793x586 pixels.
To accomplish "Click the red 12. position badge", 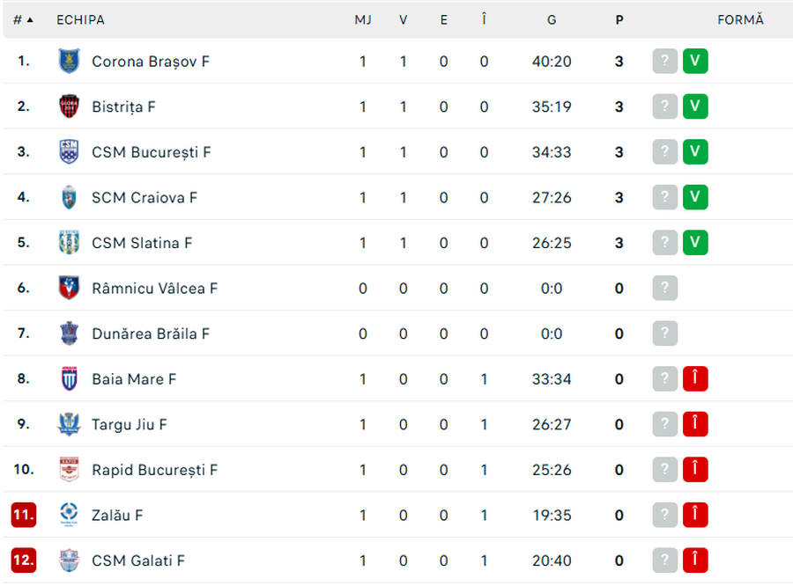I will pos(24,560).
